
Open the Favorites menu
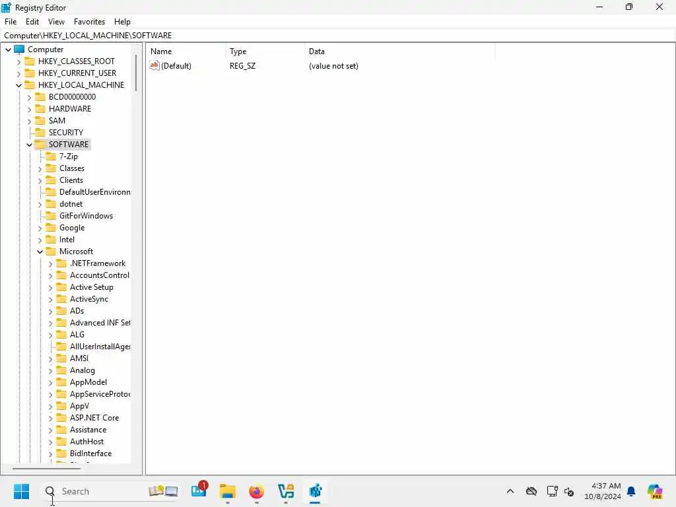(x=89, y=22)
